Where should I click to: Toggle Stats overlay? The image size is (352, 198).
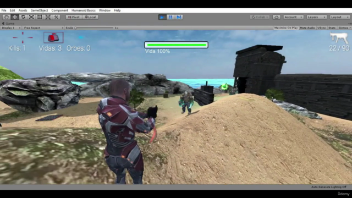332,28
